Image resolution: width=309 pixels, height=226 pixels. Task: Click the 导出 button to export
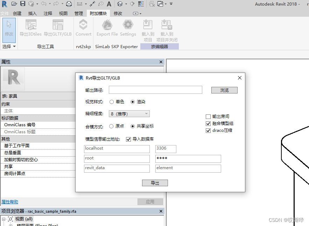click(x=155, y=183)
